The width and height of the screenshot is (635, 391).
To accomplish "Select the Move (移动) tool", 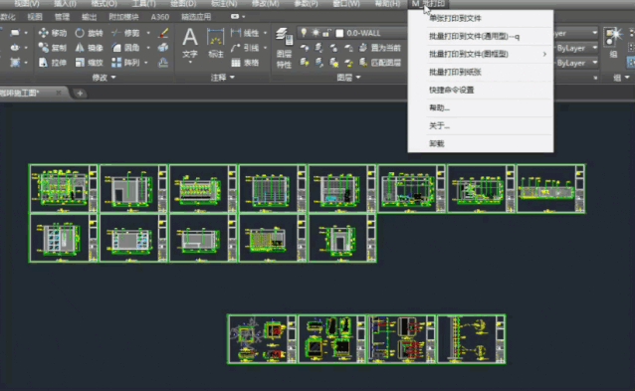I will pyautogui.click(x=52, y=33).
